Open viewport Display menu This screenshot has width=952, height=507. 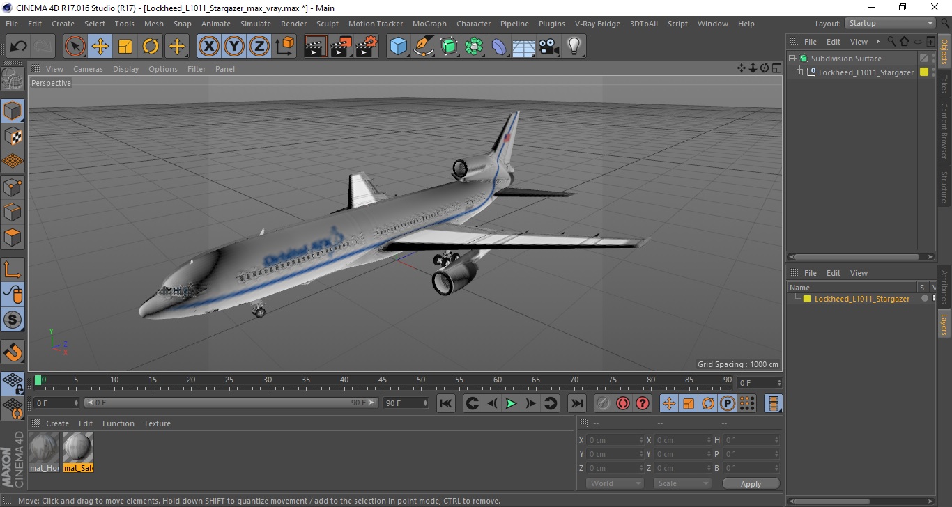point(126,69)
